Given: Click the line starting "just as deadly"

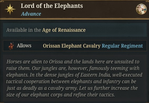Looking at the screenshot, I should pos(72,88).
